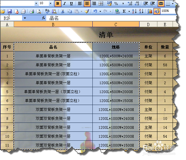Expand the Borders style arrow
Screen dimensions: 186x160
pyautogui.click(x=173, y=4)
